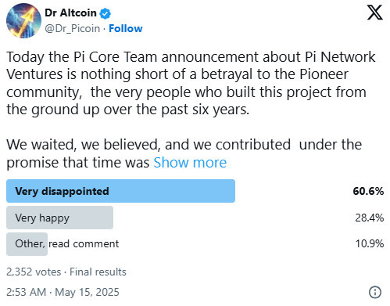Select the Very disappointed poll bar

click(x=120, y=191)
